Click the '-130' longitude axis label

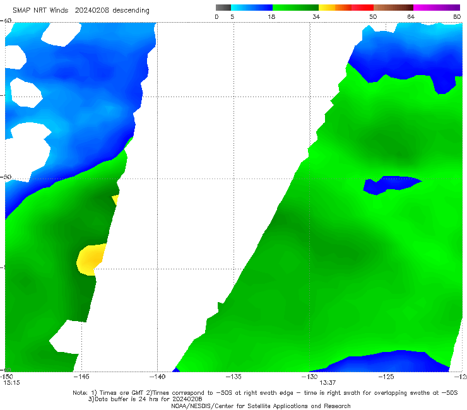310,377
